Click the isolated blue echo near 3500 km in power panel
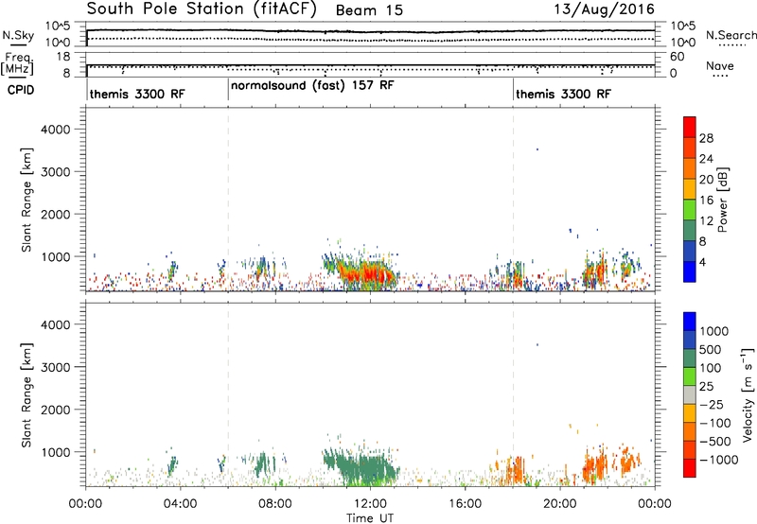Viewport: 757px width, 524px height. point(537,149)
